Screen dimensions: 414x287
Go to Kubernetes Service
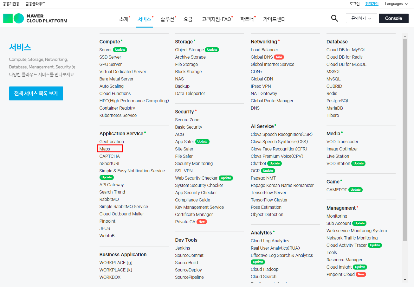point(118,115)
